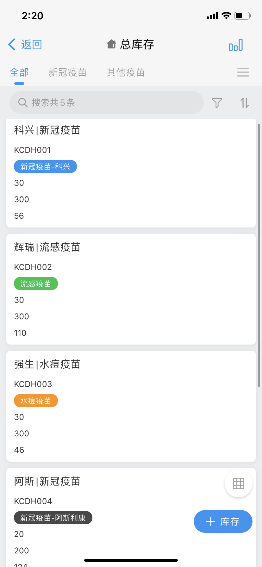The image size is (262, 567).
Task: Tap the search magnifier icon
Action: 23,103
